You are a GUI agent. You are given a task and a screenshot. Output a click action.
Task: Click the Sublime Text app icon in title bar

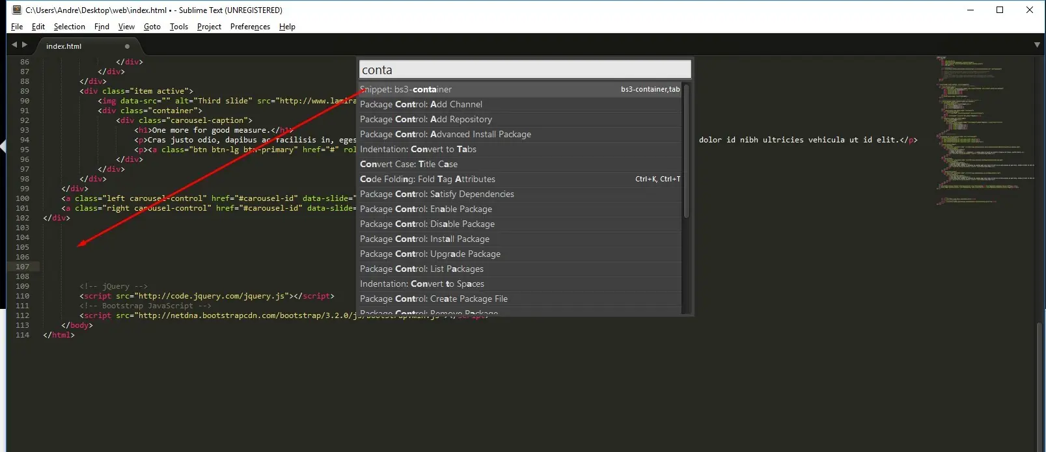point(17,10)
